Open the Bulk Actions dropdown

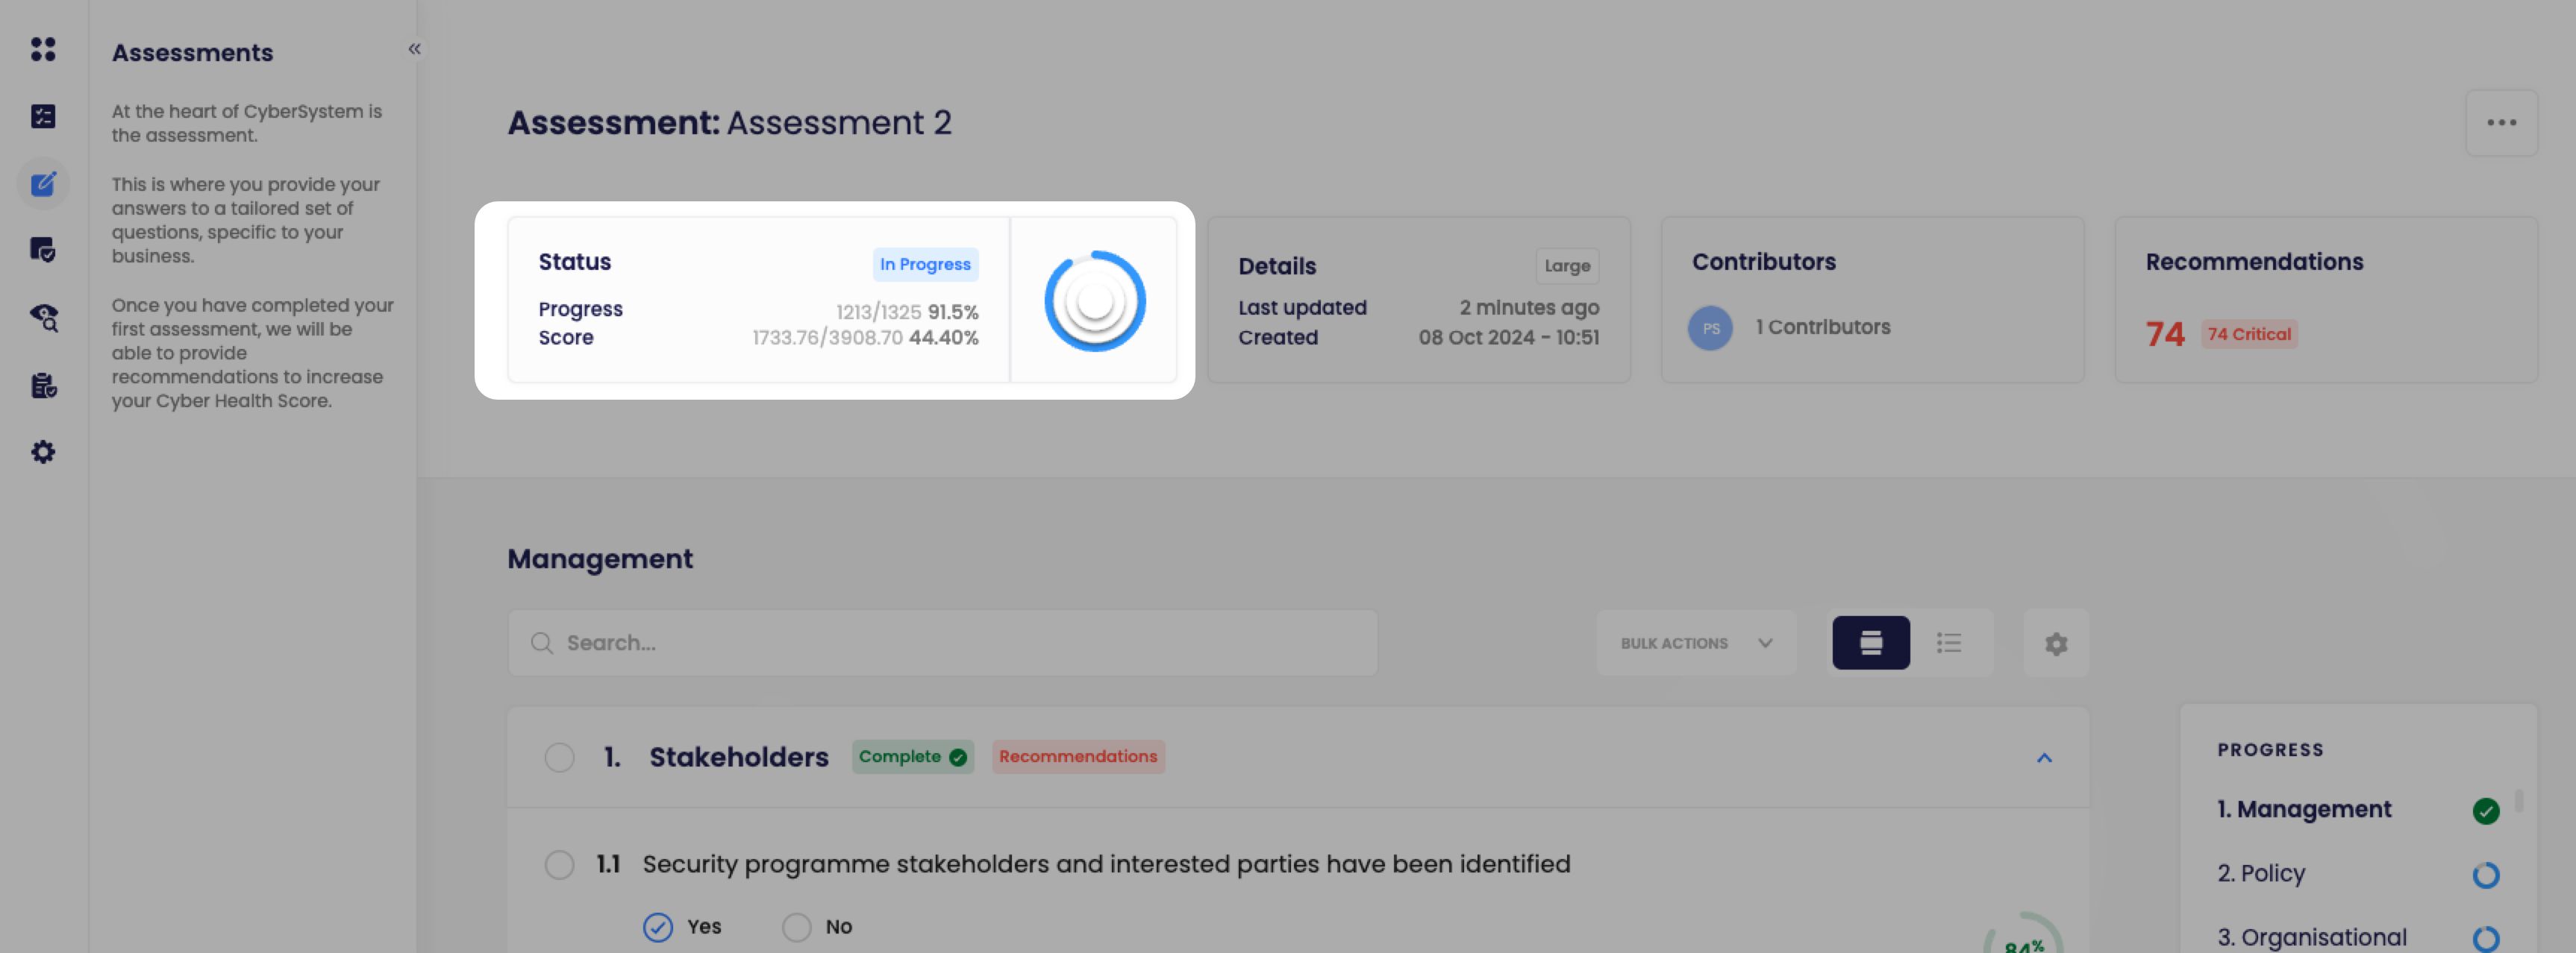[1696, 642]
